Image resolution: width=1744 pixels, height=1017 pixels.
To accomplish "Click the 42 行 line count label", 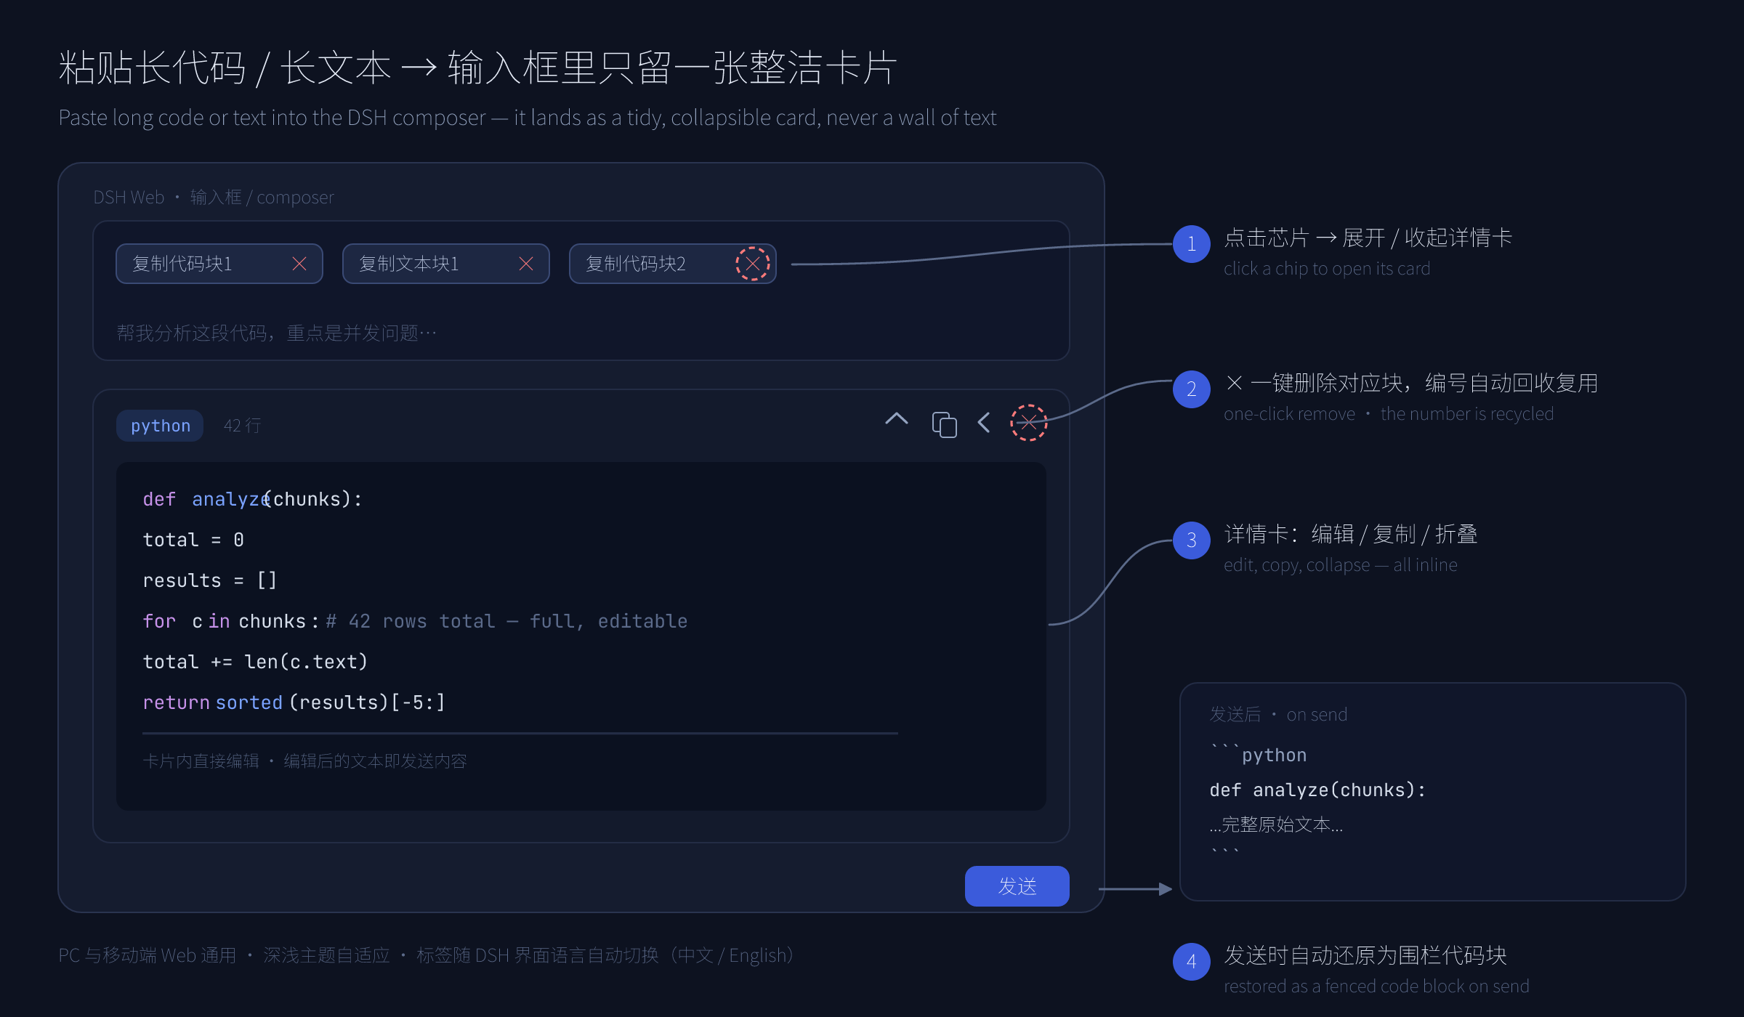I will (x=242, y=426).
